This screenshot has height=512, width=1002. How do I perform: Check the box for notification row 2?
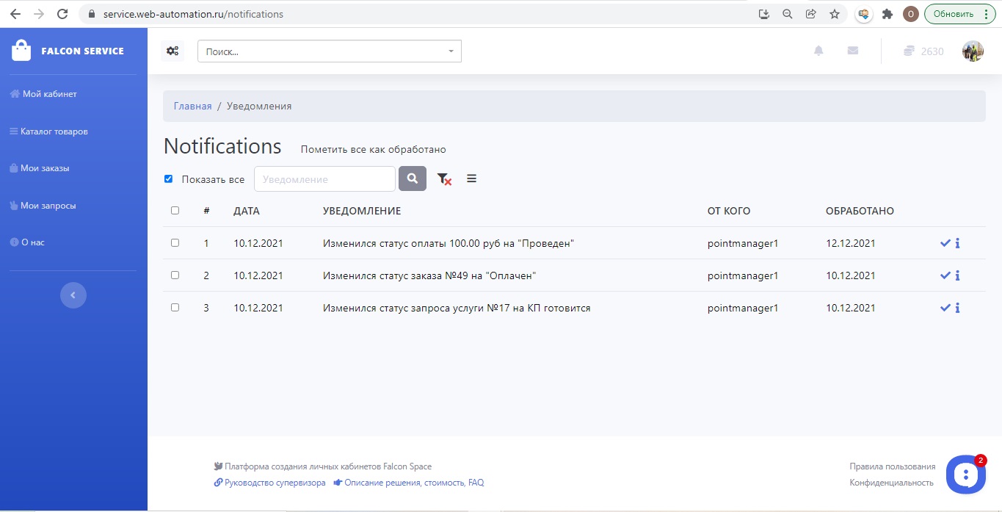point(175,275)
